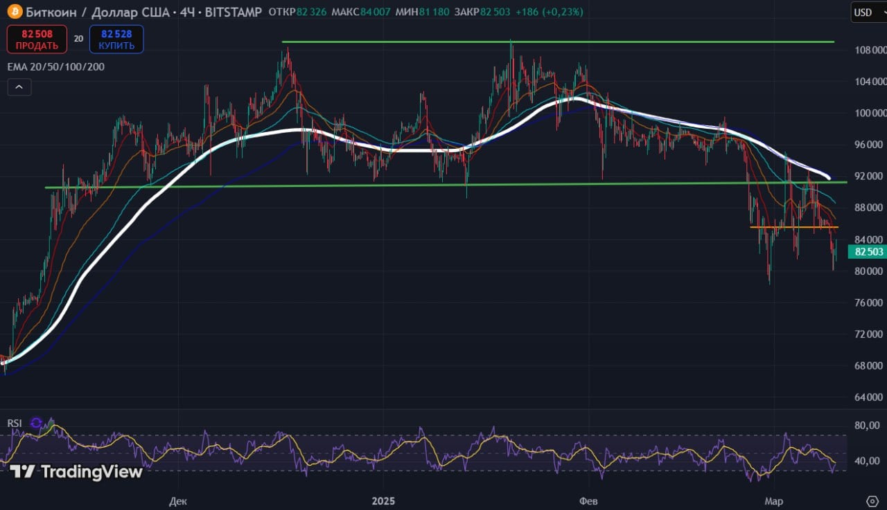Click the +186 (+0,23%) change value
The height and width of the screenshot is (510, 887).
click(x=550, y=12)
